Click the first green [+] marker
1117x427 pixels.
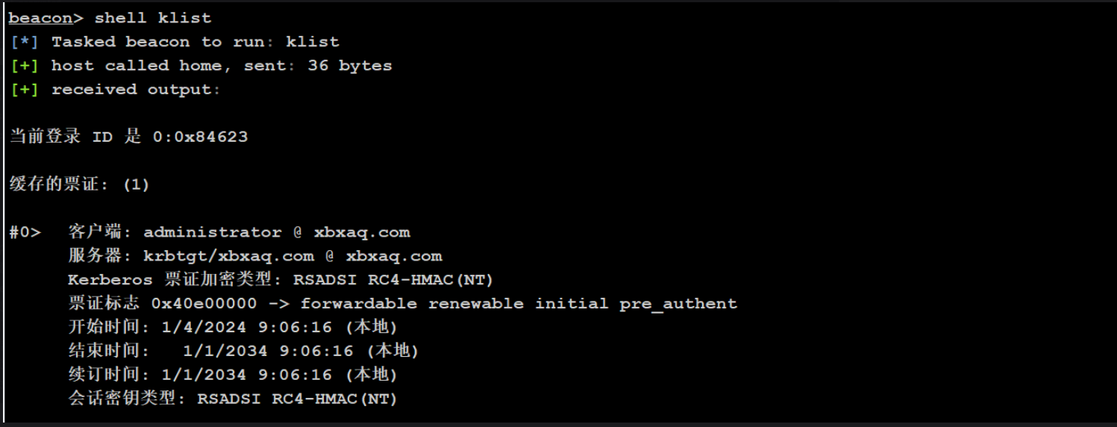click(24, 66)
